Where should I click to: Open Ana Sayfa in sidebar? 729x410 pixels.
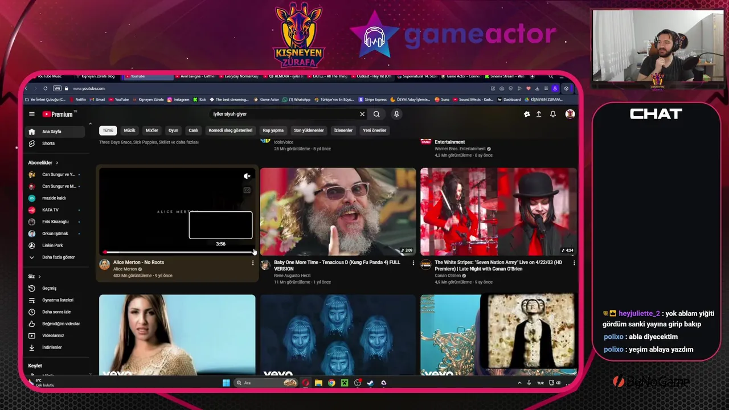56,132
